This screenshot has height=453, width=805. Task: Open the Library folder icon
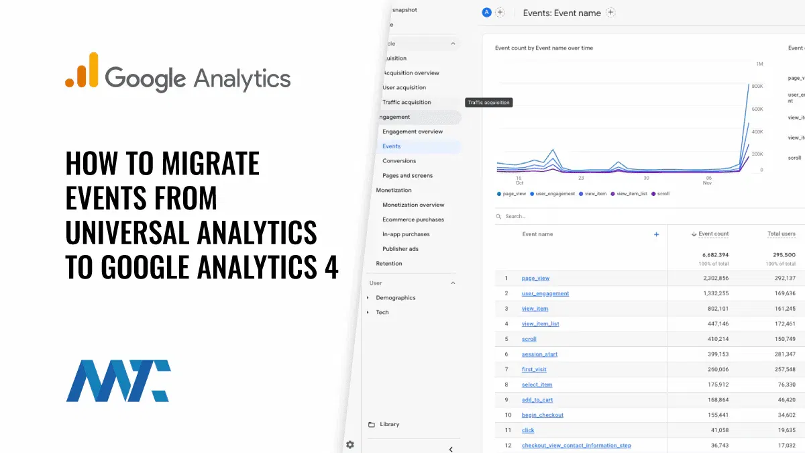(x=372, y=424)
